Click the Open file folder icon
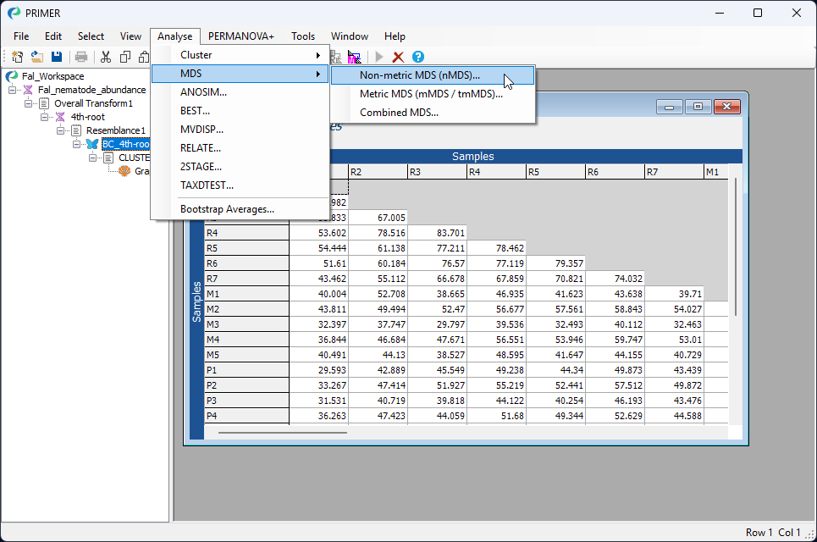817x542 pixels. [x=37, y=57]
